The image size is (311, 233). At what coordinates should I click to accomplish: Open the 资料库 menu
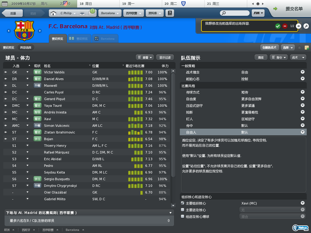tap(155, 13)
